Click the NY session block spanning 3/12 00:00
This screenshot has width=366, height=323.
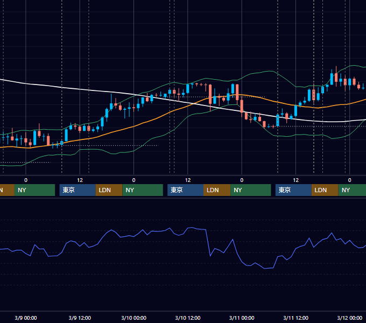tap(352, 190)
